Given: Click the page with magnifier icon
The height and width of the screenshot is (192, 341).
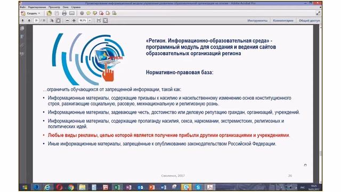Looking at the screenshot, I should (x=115, y=13).
